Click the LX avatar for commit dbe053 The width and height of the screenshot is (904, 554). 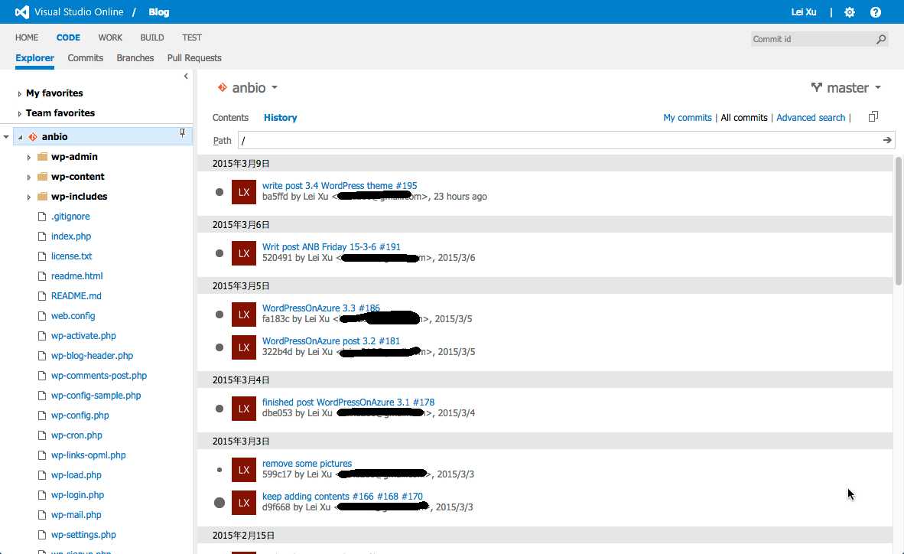click(x=244, y=409)
